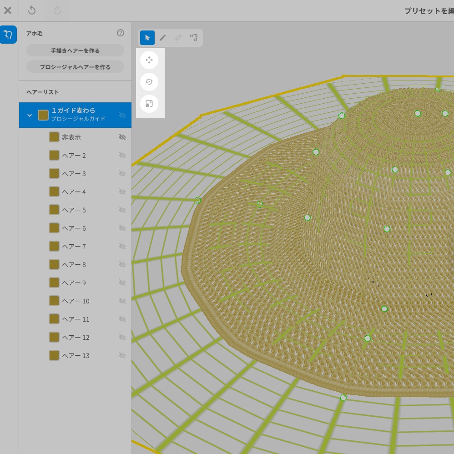Select ヘアー 4 in hair list

(75, 192)
